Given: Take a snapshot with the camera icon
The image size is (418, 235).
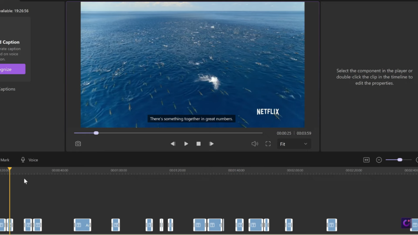Looking at the screenshot, I should [78, 144].
